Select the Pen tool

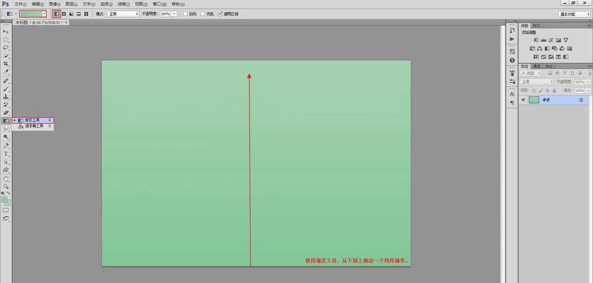[x=6, y=146]
